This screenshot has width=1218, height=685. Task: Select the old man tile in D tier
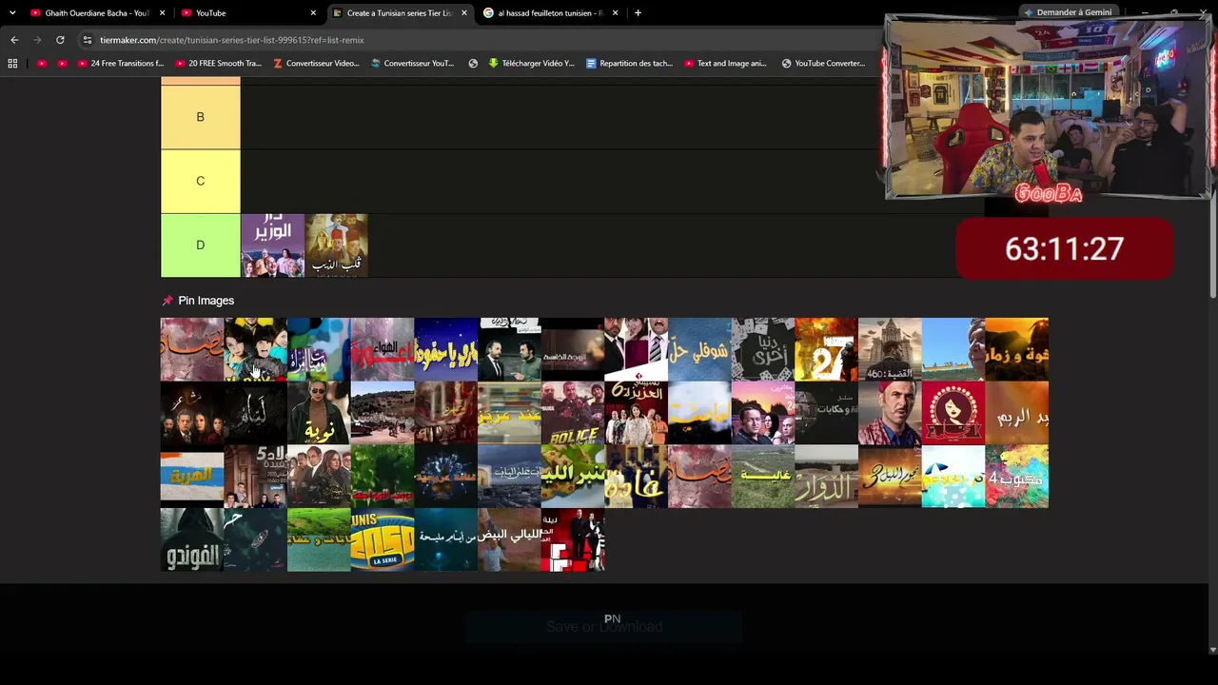[336, 245]
